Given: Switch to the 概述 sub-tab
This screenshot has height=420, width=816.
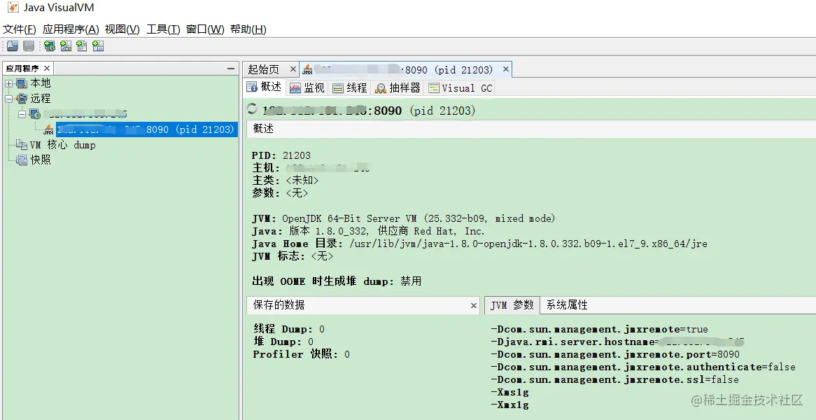Looking at the screenshot, I should (x=265, y=87).
